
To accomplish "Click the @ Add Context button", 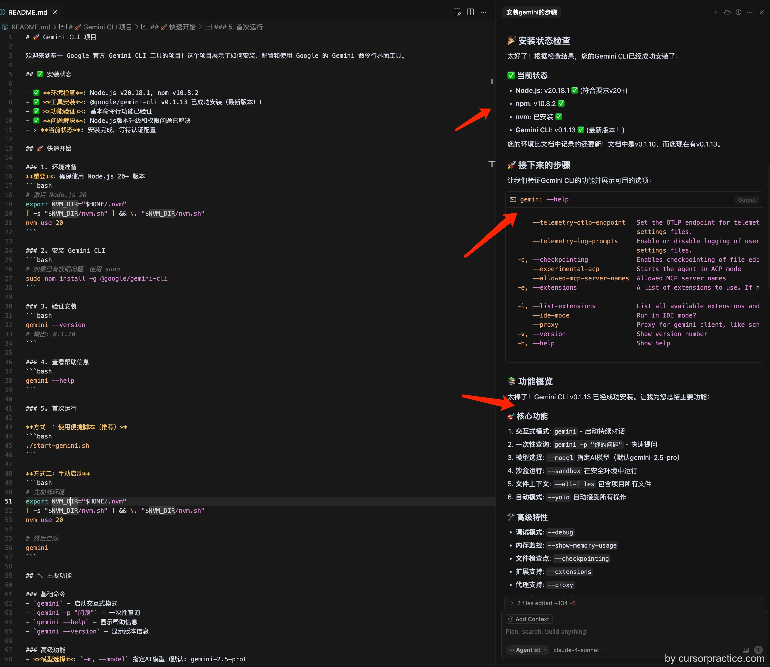I will (x=529, y=619).
